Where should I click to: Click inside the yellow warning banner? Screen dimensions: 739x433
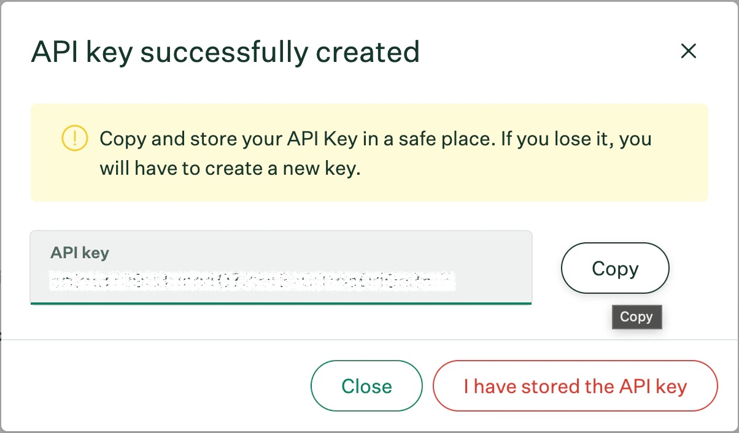point(368,153)
